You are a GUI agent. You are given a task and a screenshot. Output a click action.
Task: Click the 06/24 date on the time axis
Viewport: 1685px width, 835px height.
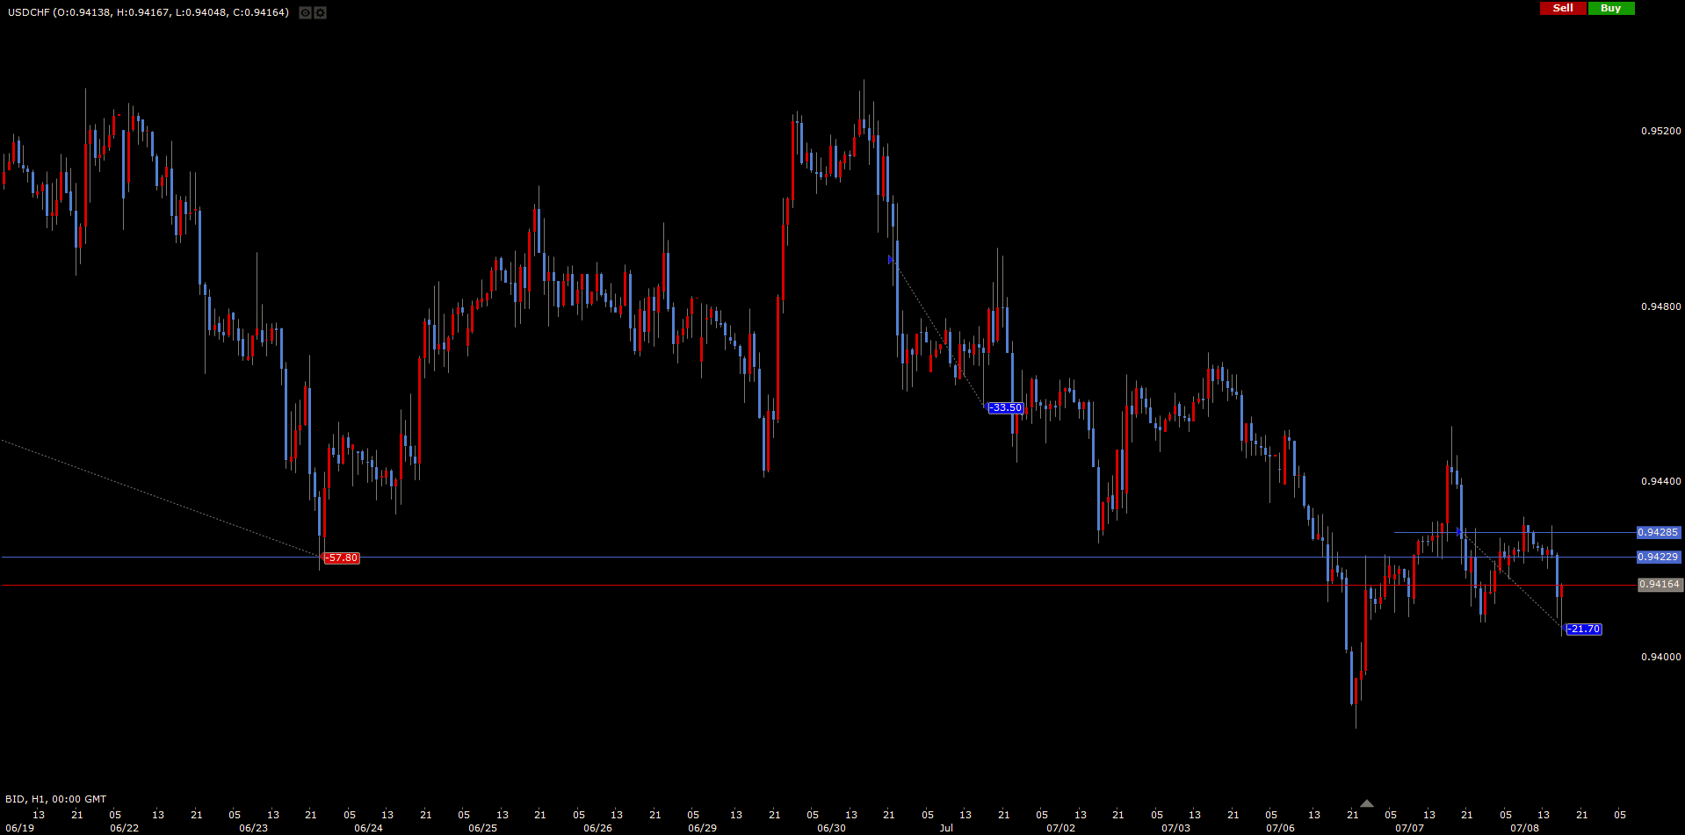pyautogui.click(x=368, y=828)
